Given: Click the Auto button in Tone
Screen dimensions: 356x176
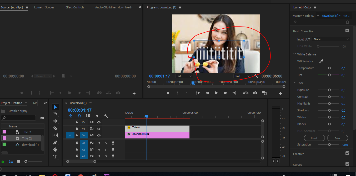Looking at the screenshot, I should (338, 138).
